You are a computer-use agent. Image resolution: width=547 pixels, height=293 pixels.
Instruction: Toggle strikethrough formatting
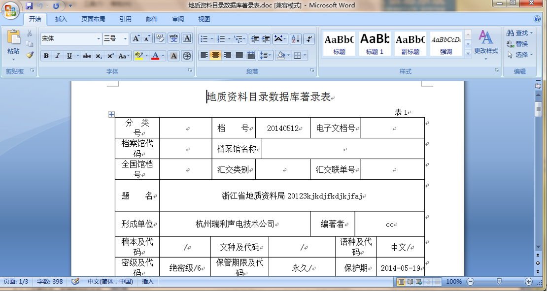[87, 56]
